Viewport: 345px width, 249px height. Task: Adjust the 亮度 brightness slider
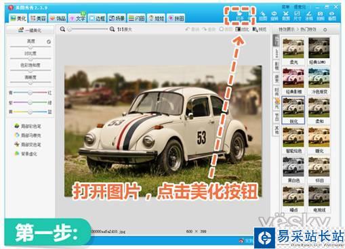point(31,47)
